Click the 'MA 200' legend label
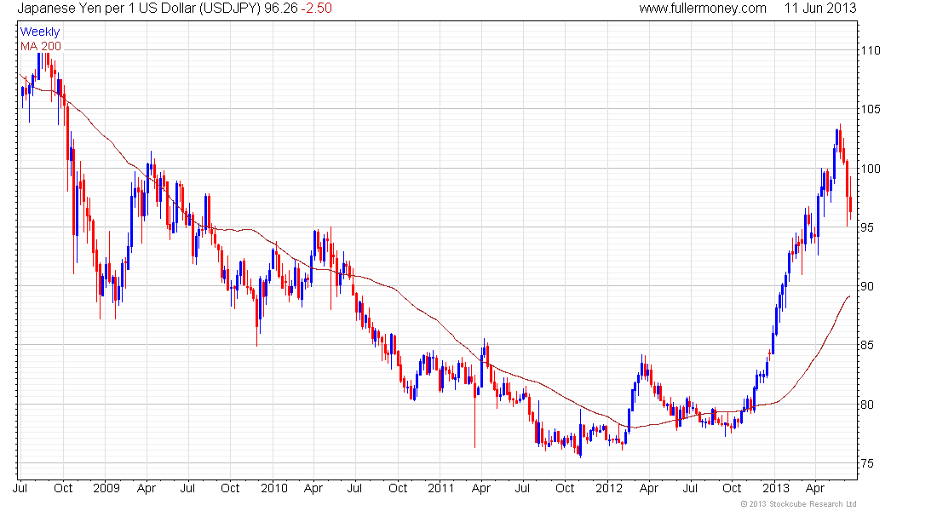 [41, 47]
